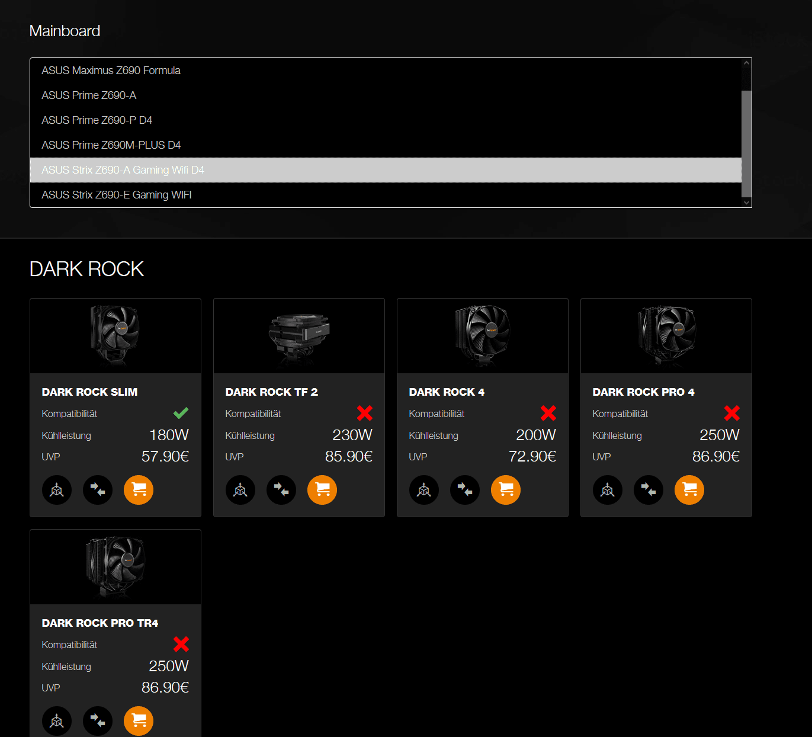Screen dimensions: 812x737
Task: Select ASUS Maximus Z690 Formula mainboard
Action: pyautogui.click(x=386, y=71)
